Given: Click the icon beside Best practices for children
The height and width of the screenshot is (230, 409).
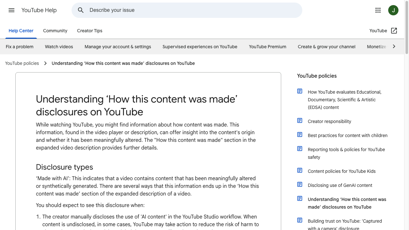Looking at the screenshot, I should tap(300, 134).
